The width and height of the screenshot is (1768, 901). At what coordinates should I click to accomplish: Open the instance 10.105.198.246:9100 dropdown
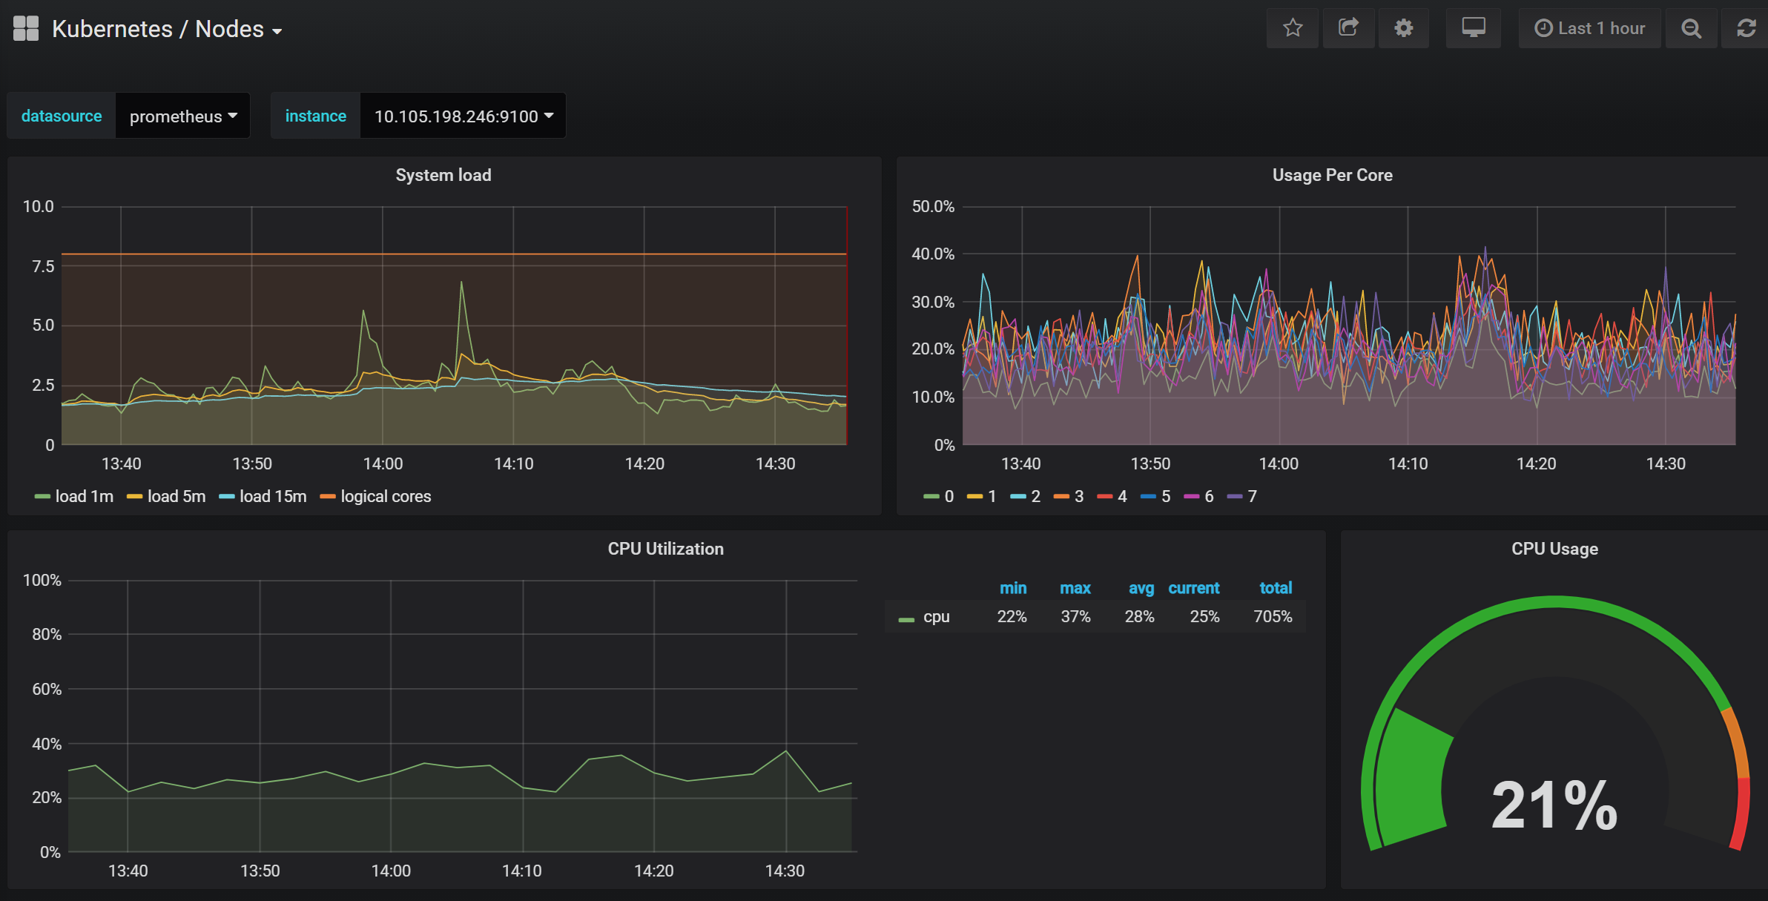click(x=464, y=116)
